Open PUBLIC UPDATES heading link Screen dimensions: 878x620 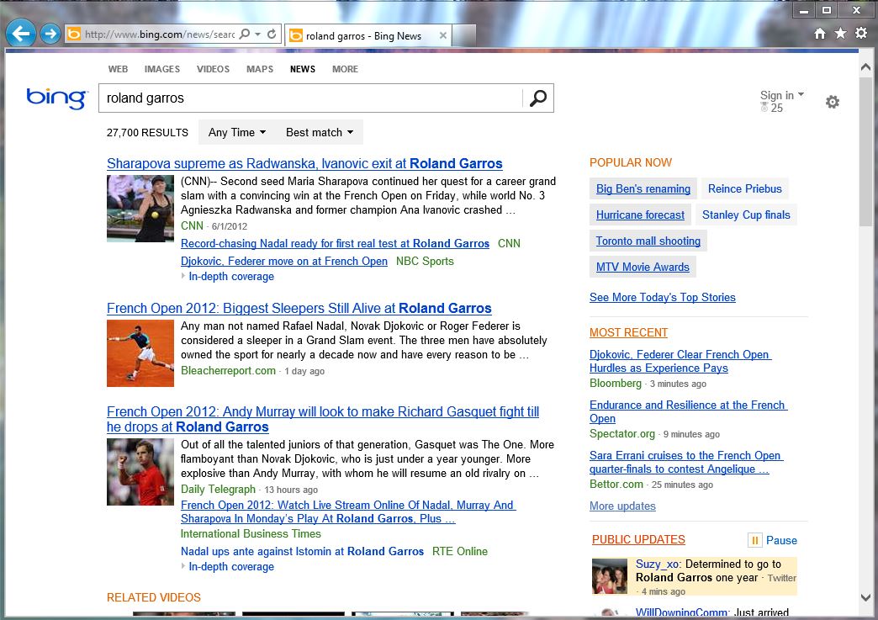pyautogui.click(x=638, y=539)
